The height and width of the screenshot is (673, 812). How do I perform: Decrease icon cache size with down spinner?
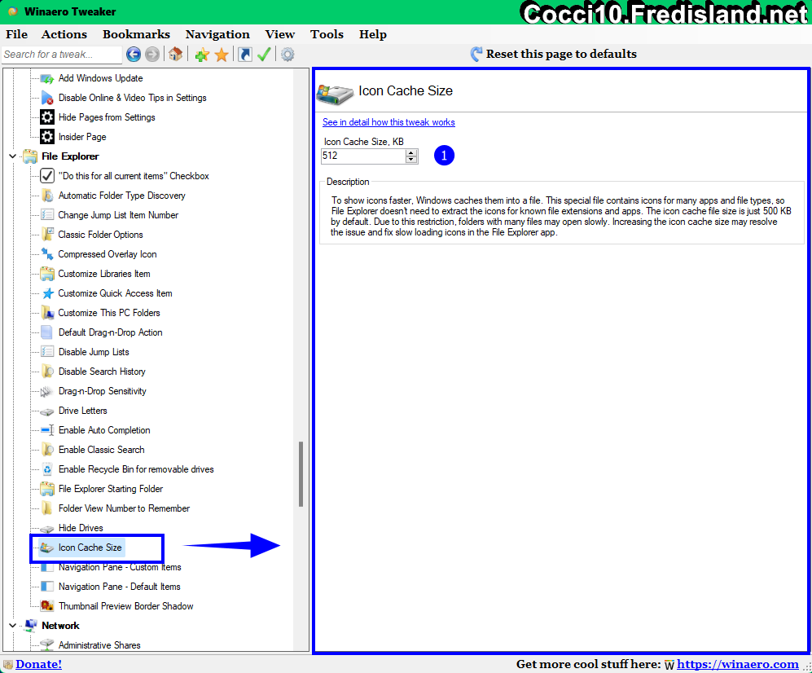pyautogui.click(x=411, y=160)
